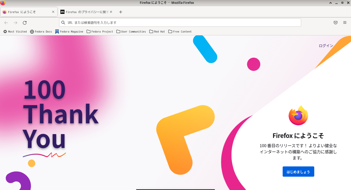Click the Fedora Project folder icon
Viewport: 351px width, 190px height.
click(x=88, y=32)
